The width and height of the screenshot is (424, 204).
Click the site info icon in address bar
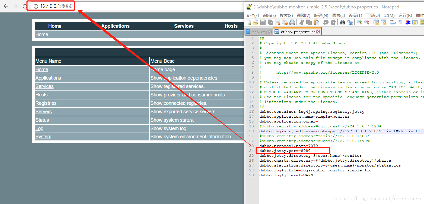click(x=36, y=6)
